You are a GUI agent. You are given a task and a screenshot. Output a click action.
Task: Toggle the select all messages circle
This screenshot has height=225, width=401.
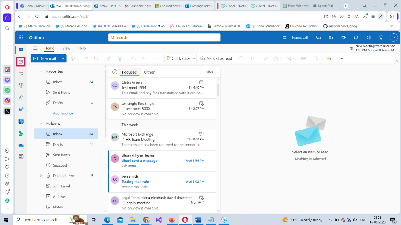(x=115, y=72)
